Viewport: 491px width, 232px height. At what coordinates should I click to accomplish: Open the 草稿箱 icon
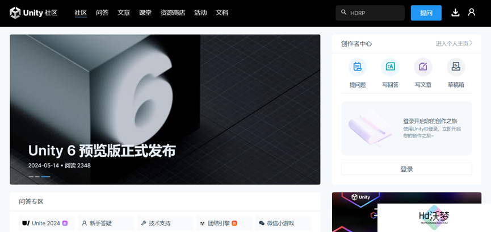point(456,67)
